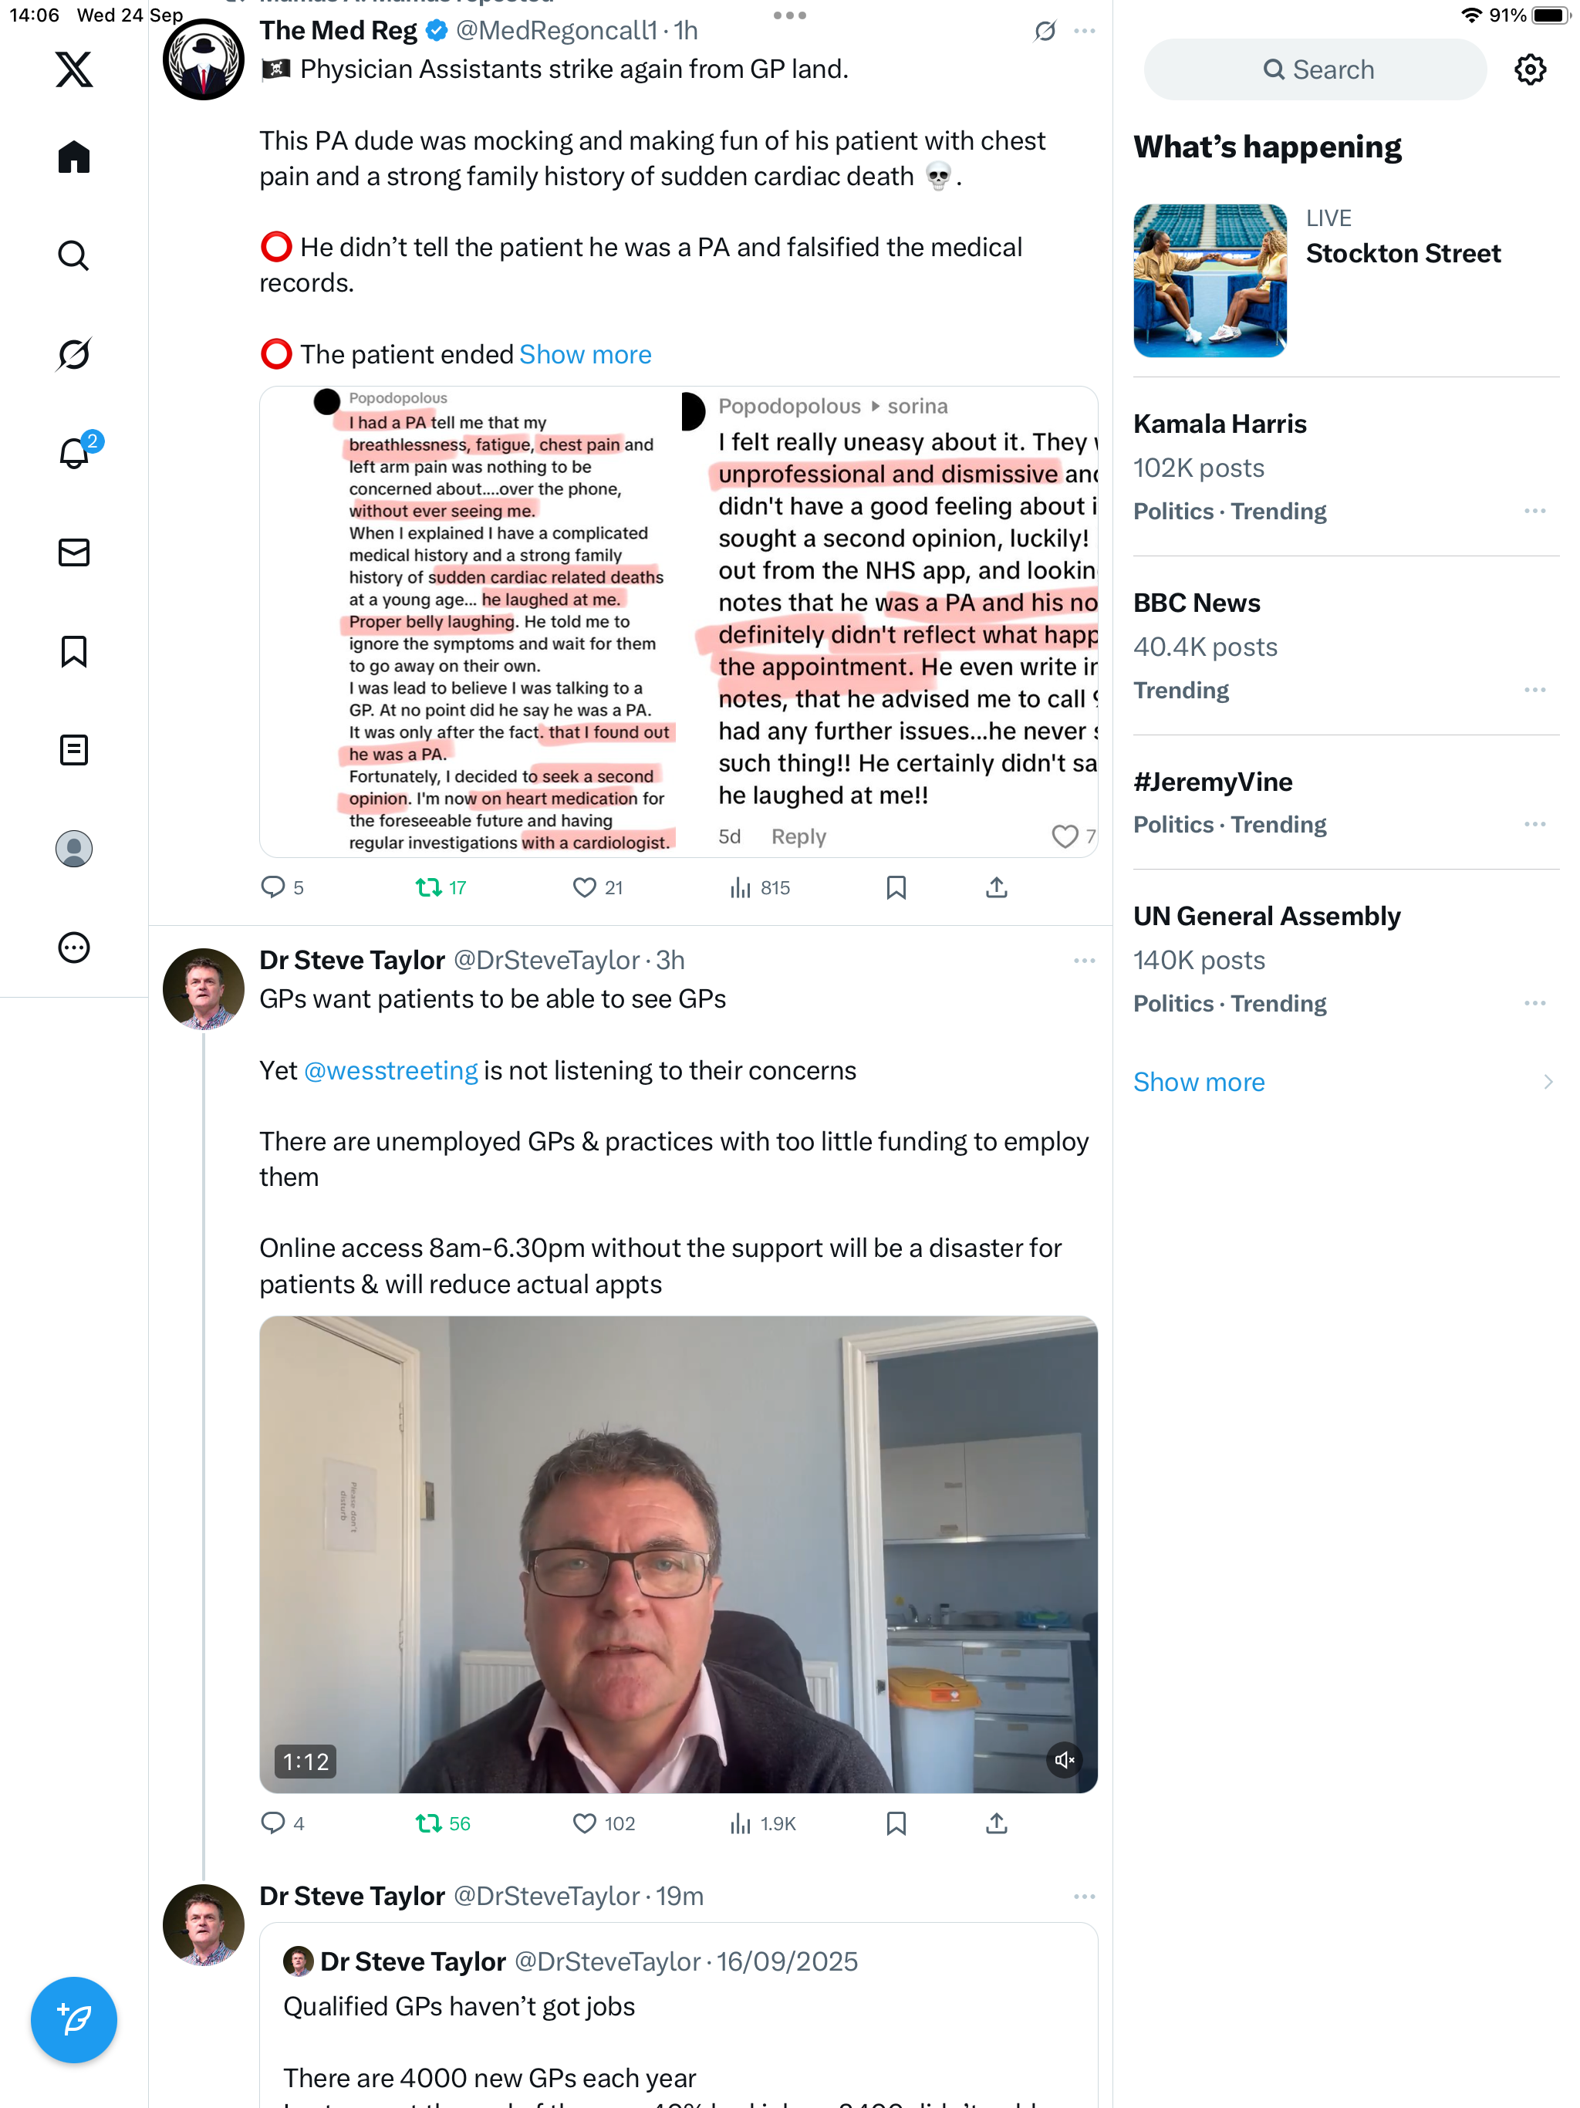The image size is (1580, 2108).
Task: Bookmark the Dr Steve Taylor video post
Action: point(896,1824)
